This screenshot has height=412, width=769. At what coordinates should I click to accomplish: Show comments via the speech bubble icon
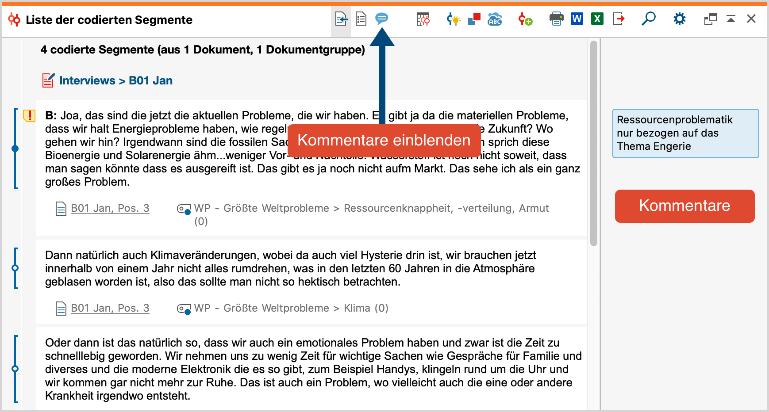tap(381, 19)
